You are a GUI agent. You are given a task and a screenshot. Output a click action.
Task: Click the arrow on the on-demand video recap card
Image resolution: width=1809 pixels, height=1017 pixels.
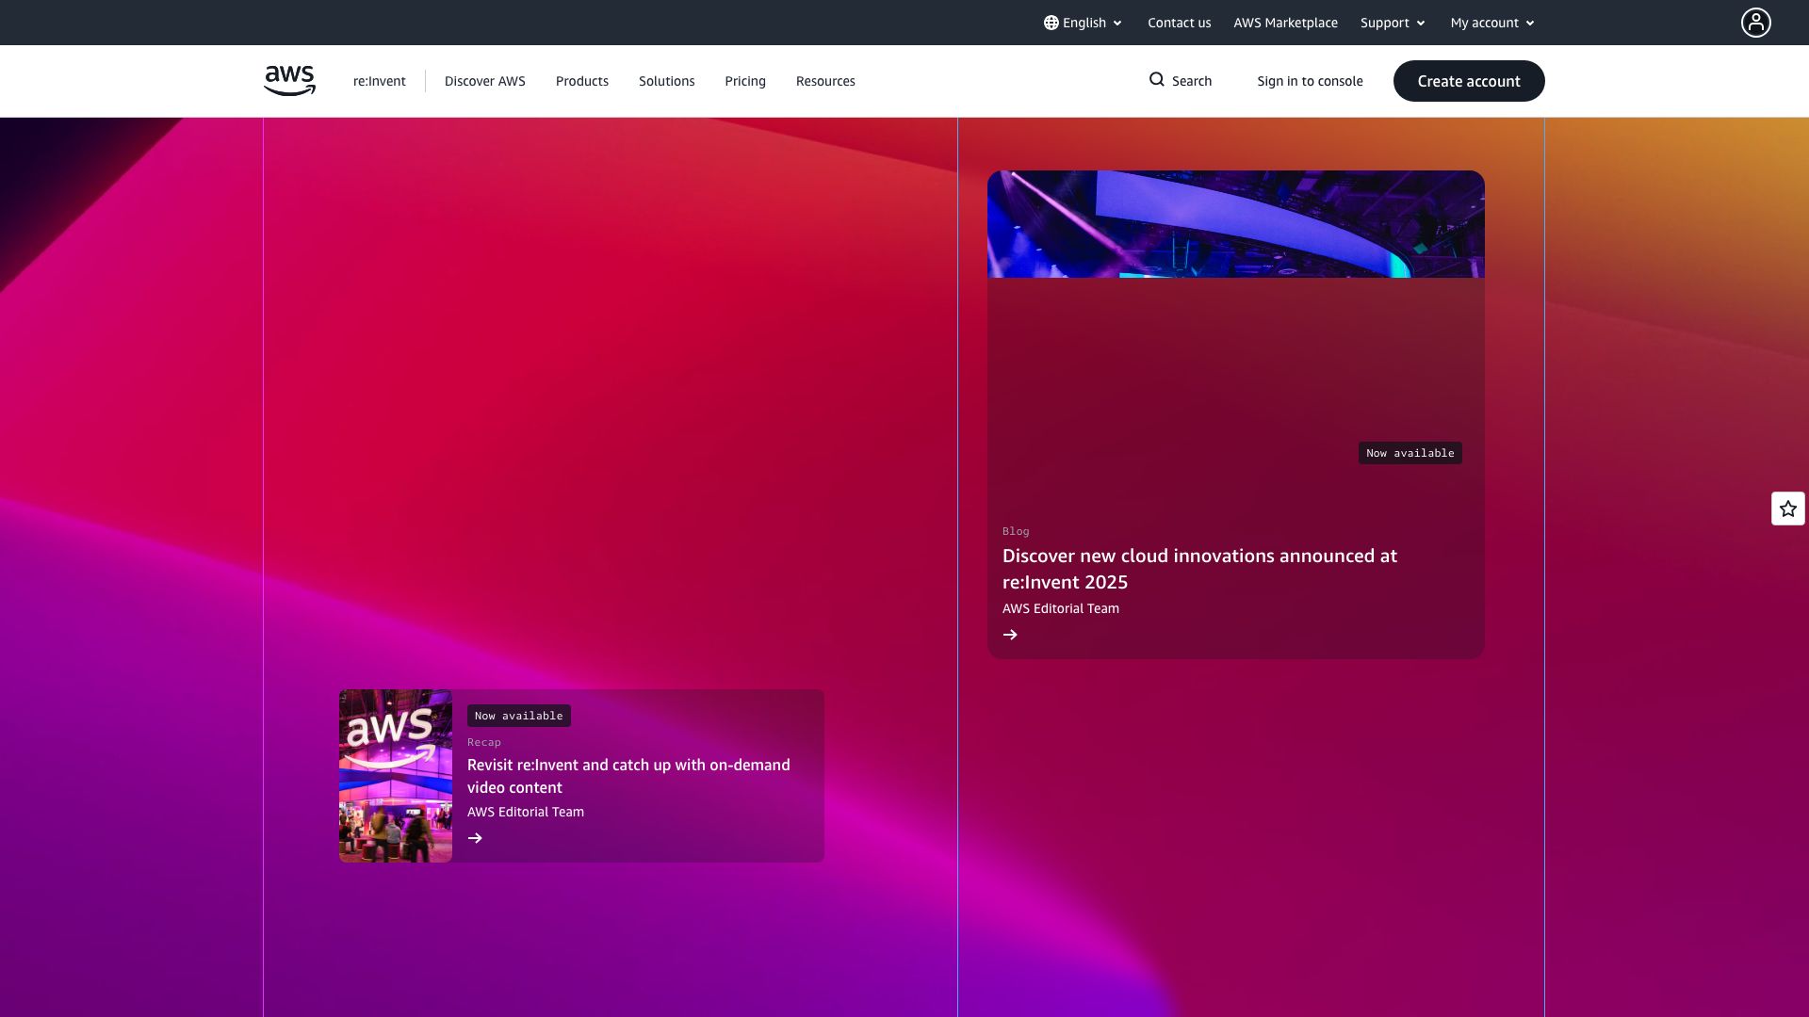click(x=476, y=837)
